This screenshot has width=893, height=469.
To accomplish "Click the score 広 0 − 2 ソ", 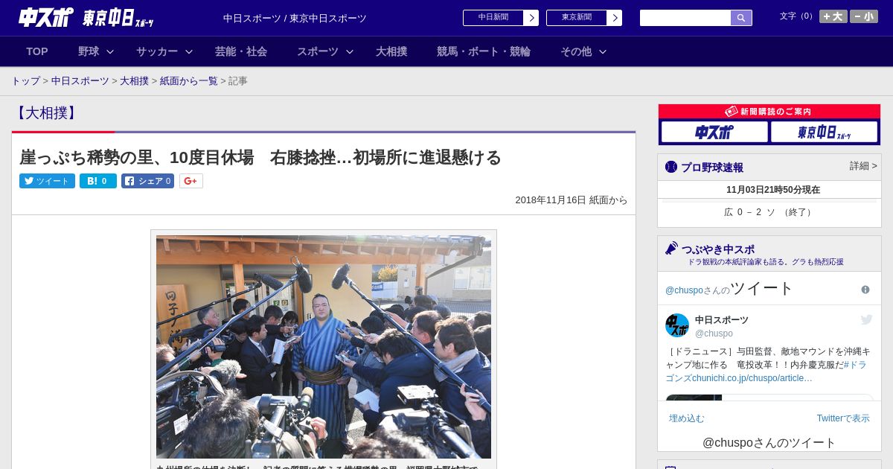I will [x=750, y=212].
